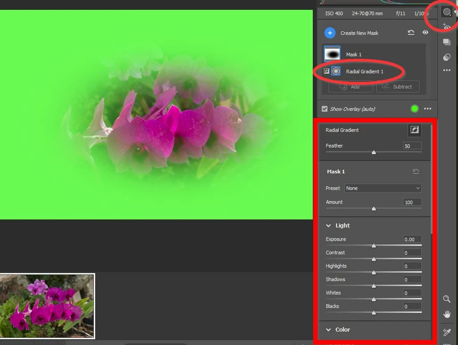458x345 pixels.
Task: Click the Radial Gradient 1 component icon
Action: [x=336, y=71]
